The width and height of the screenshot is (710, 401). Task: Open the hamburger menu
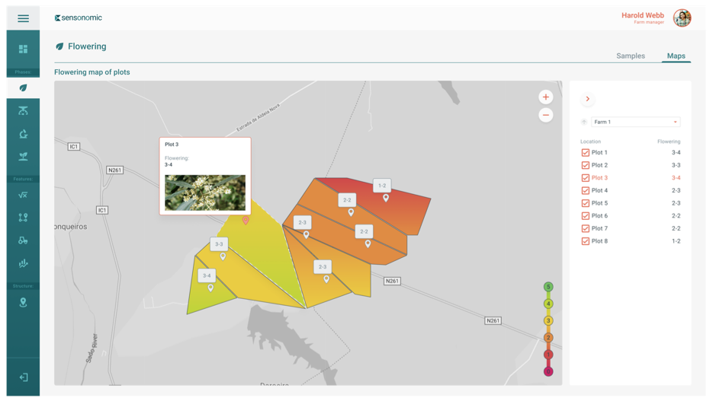pyautogui.click(x=23, y=18)
